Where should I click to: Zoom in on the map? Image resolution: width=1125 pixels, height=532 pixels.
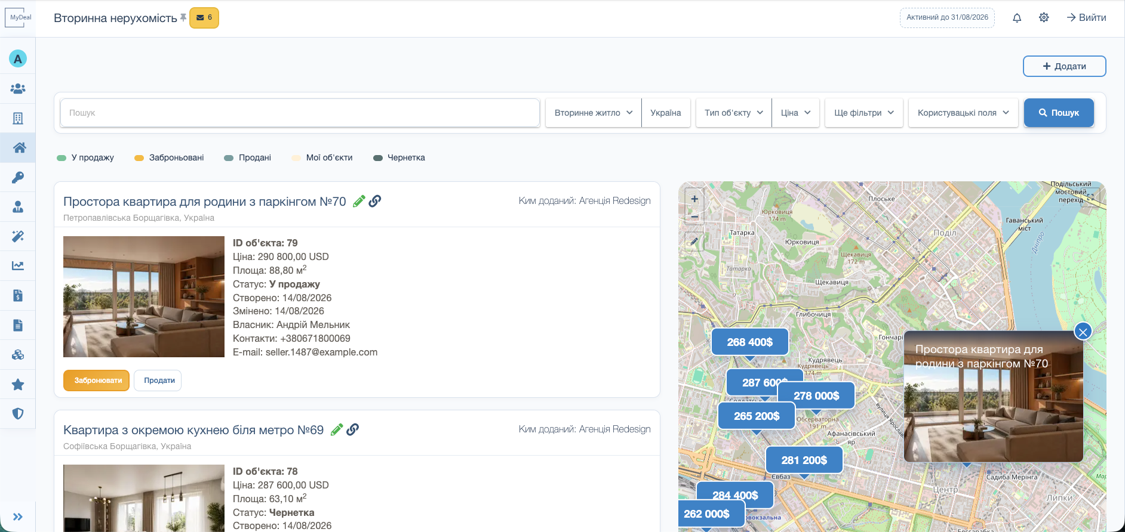tap(694, 199)
